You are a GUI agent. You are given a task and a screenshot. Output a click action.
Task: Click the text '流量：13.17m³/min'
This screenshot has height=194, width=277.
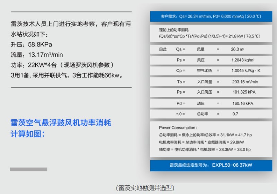click(x=37, y=55)
